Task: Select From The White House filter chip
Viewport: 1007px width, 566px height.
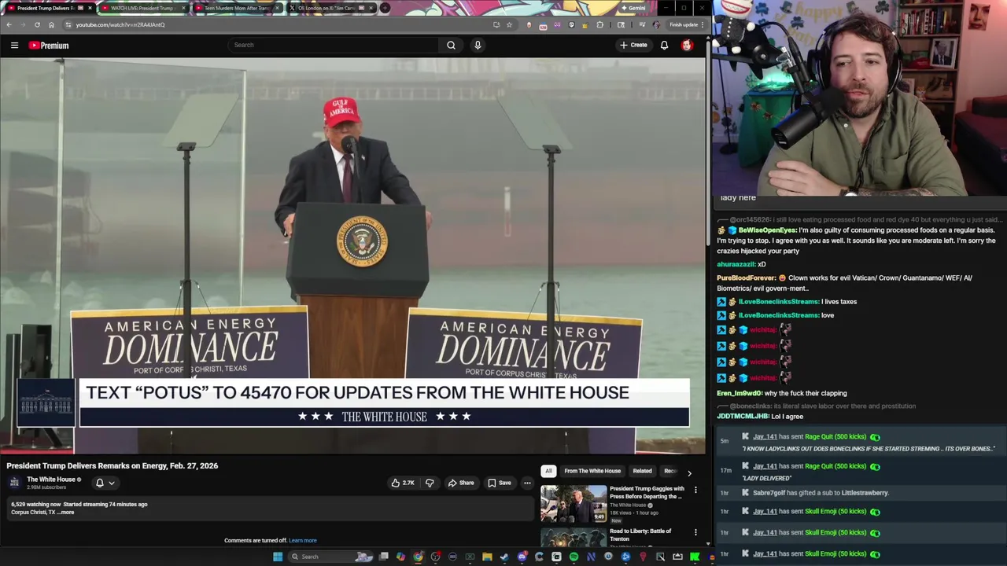Action: 592,471
